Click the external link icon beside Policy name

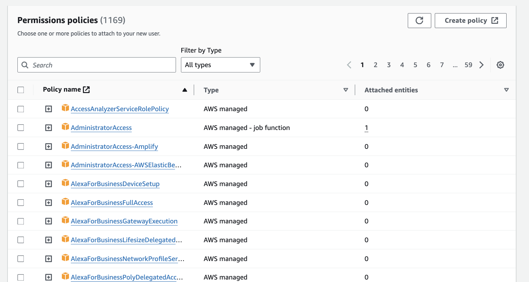click(86, 90)
